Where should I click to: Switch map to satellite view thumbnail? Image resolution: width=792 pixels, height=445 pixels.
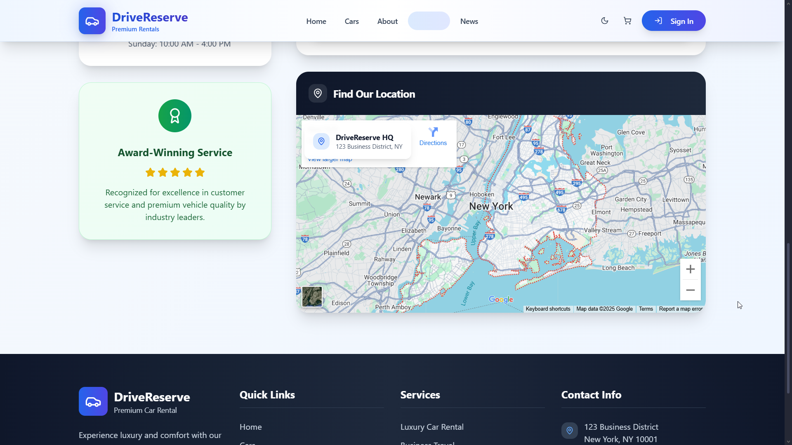pyautogui.click(x=312, y=297)
